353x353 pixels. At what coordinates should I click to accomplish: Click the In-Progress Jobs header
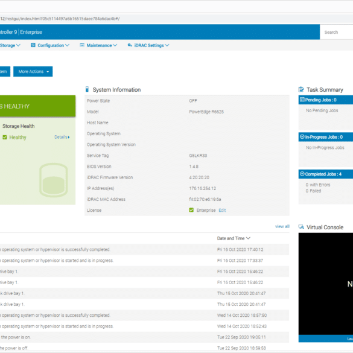[x=325, y=137]
